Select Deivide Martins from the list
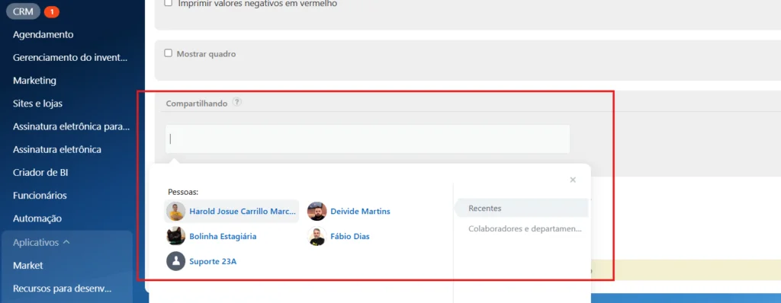The height and width of the screenshot is (303, 781). (x=360, y=212)
